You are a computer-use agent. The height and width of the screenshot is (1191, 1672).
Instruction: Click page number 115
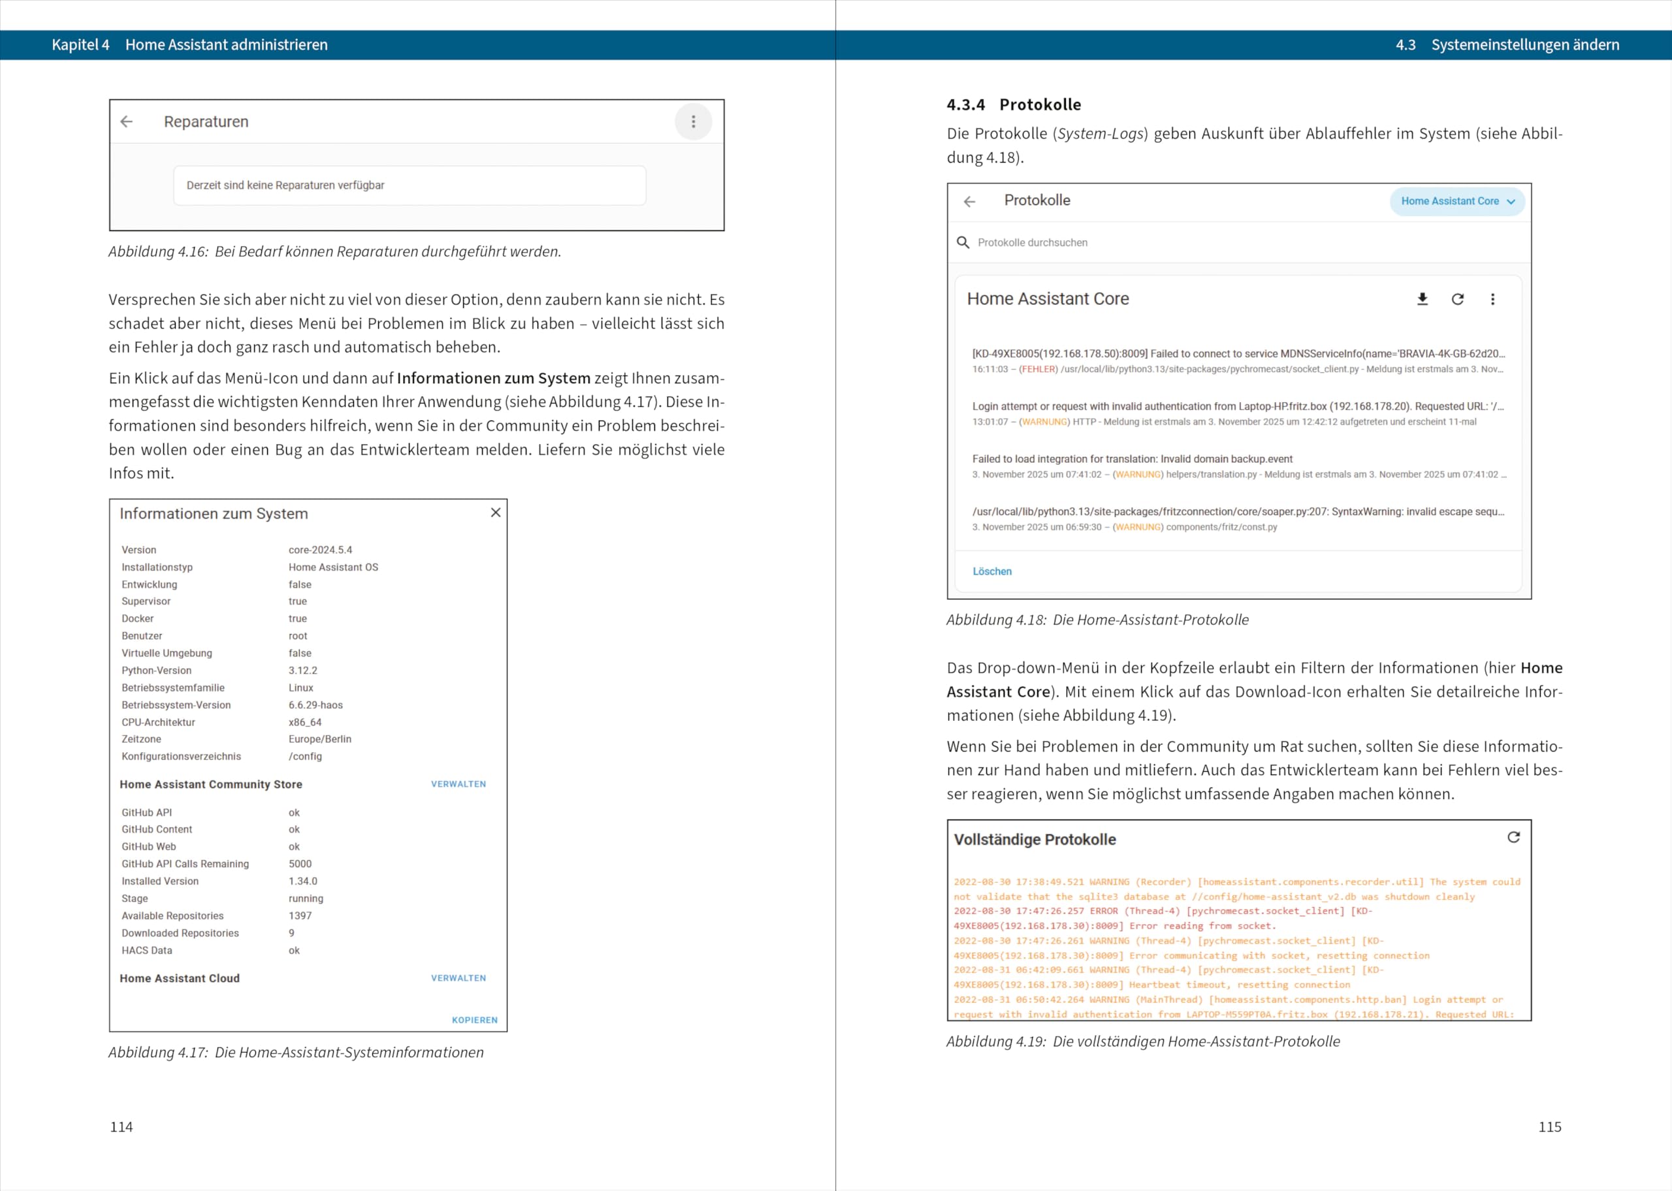1549,1127
